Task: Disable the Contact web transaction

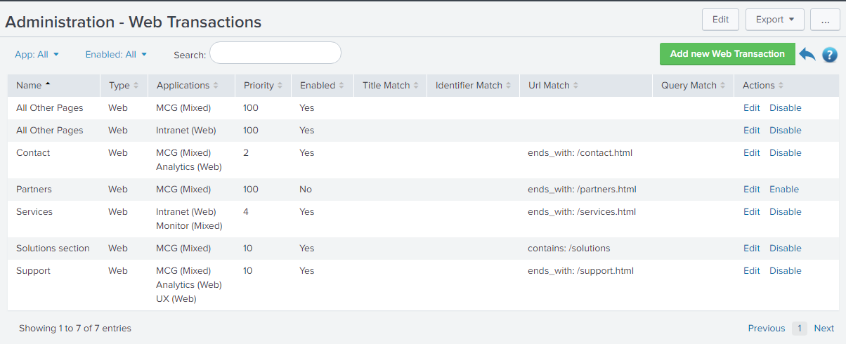Action: tap(785, 152)
